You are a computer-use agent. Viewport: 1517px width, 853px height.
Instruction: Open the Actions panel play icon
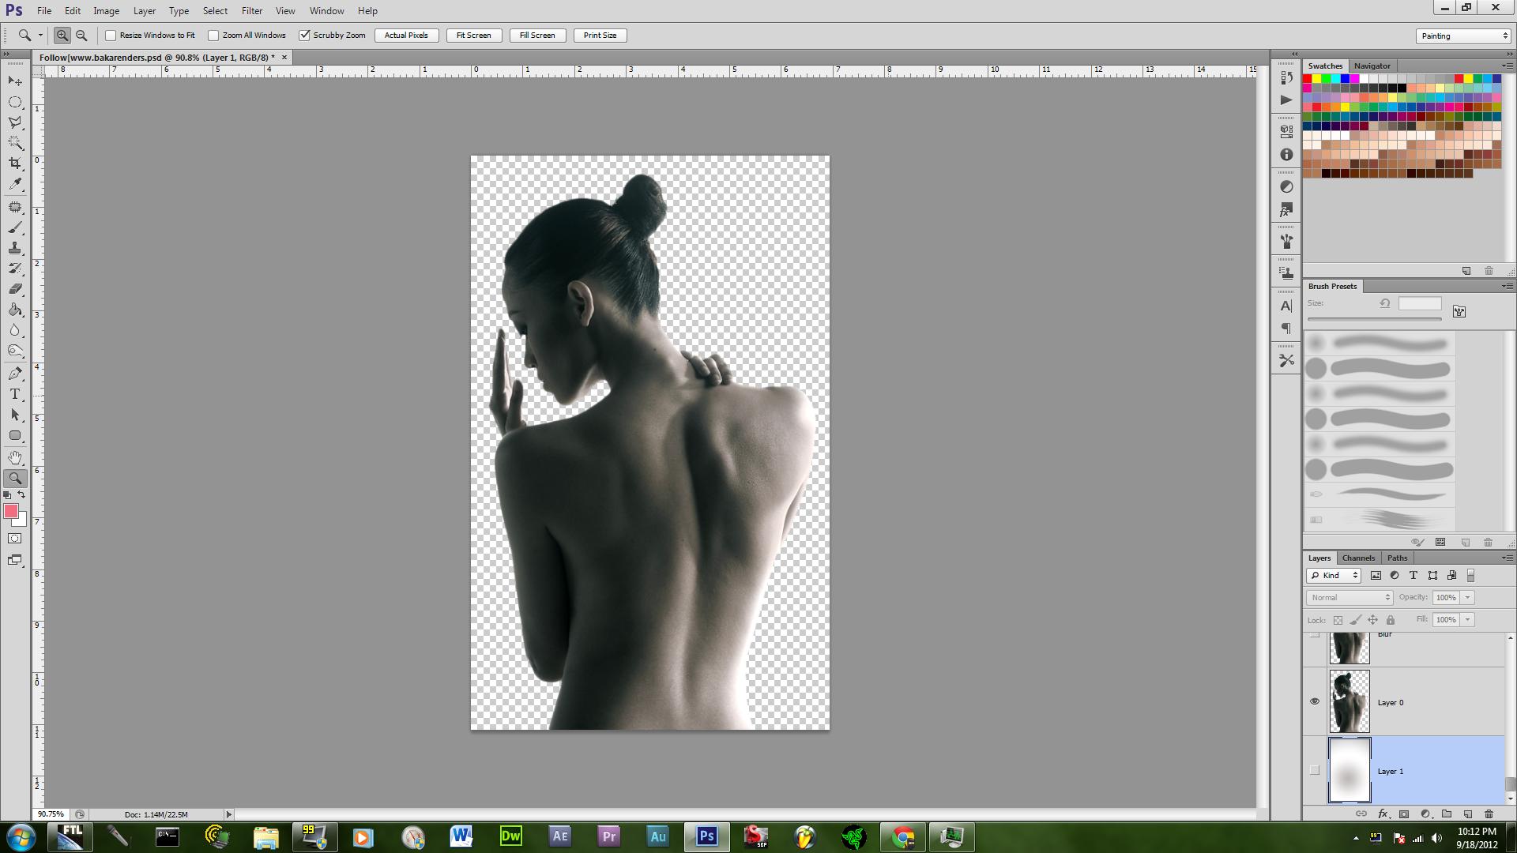[1286, 100]
